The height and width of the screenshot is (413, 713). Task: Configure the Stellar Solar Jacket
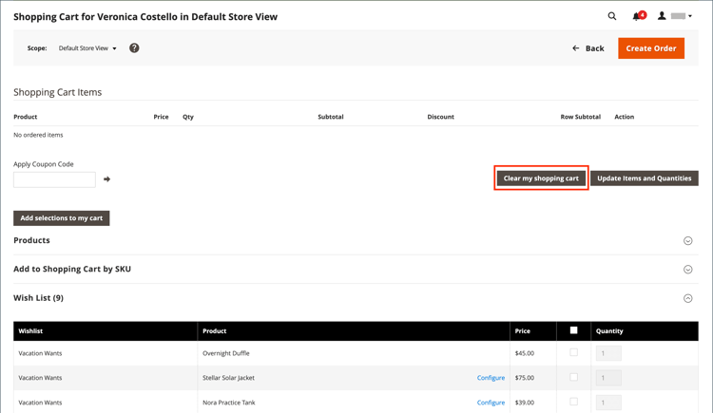491,378
